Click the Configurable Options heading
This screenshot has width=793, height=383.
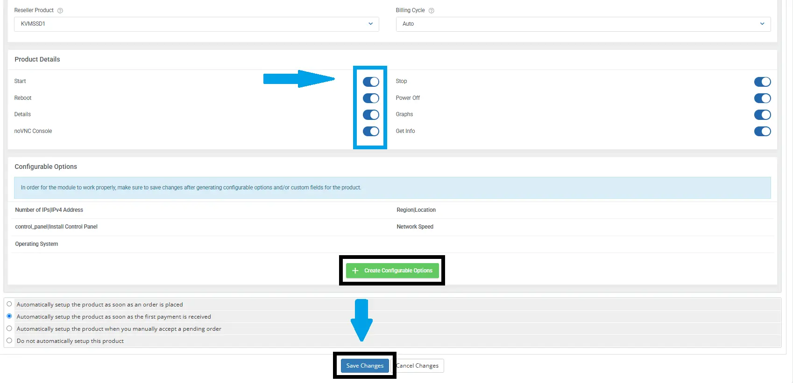(x=46, y=167)
